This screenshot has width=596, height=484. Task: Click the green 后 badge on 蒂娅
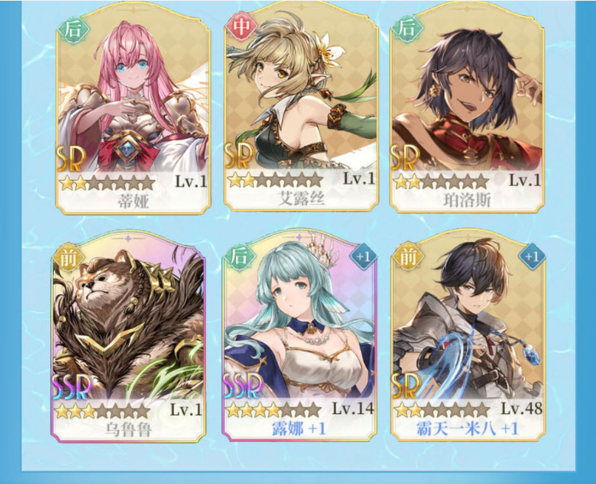coord(73,30)
